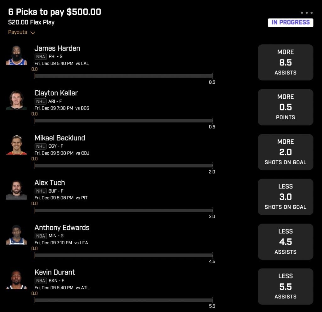Click Kevin Durant's progress bar

click(x=124, y=300)
